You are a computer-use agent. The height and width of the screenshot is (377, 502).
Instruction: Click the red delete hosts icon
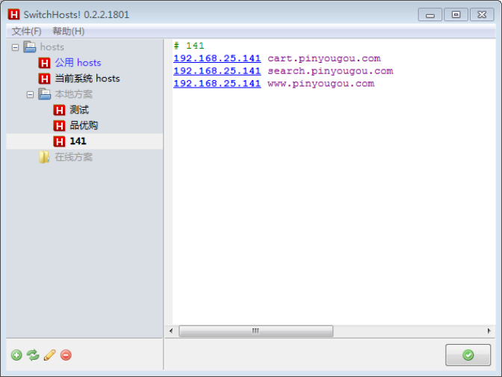coord(66,355)
